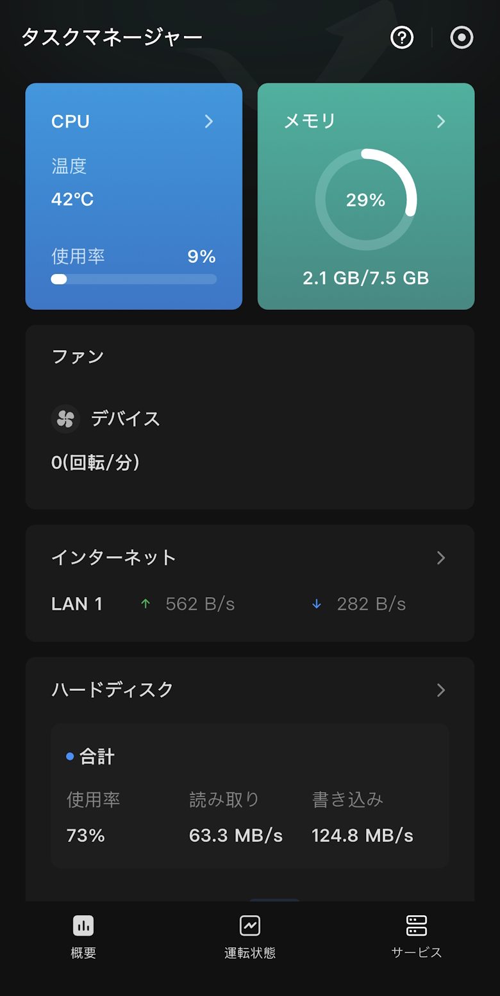Tap the blue download arrow icon

(317, 604)
